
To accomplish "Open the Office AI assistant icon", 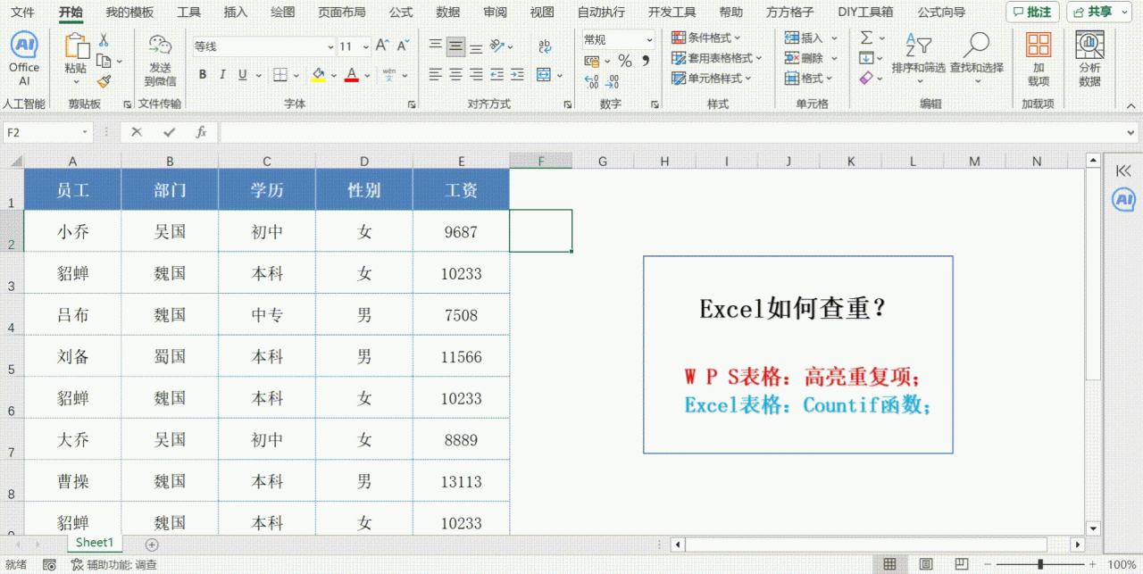I will pyautogui.click(x=24, y=45).
